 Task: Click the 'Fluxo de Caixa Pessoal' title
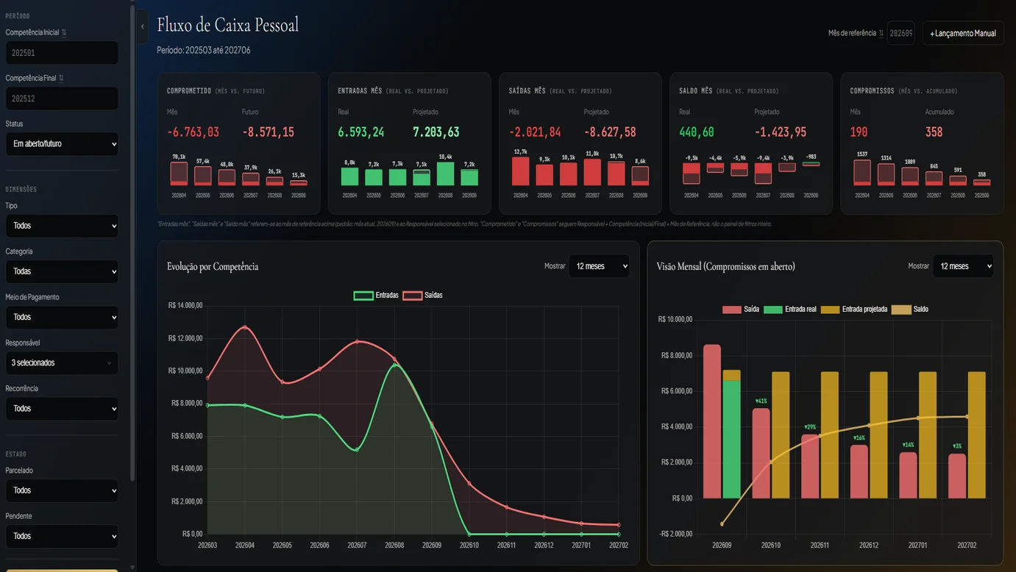tap(228, 26)
